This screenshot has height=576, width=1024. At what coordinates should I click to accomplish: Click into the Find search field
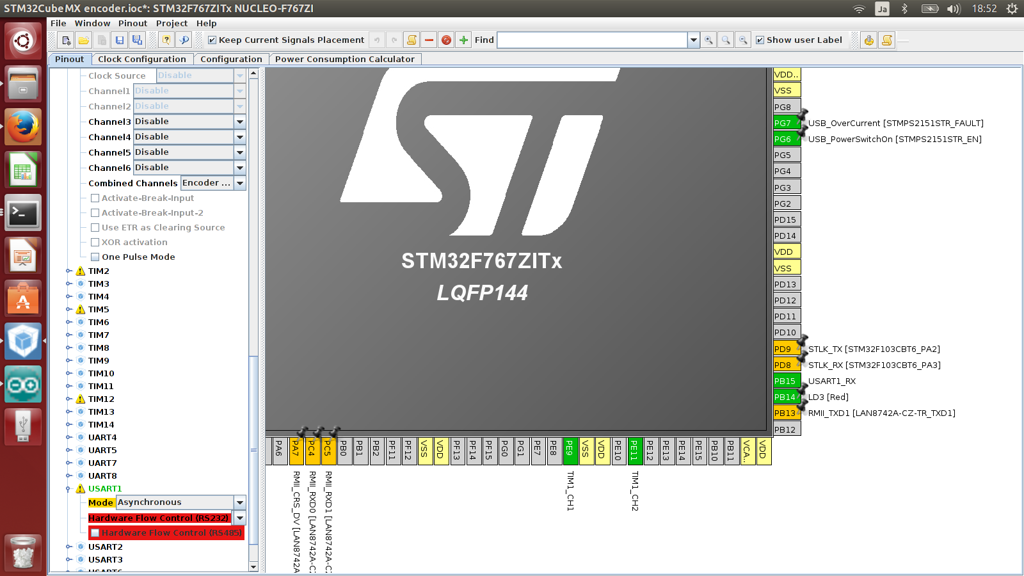click(x=592, y=40)
